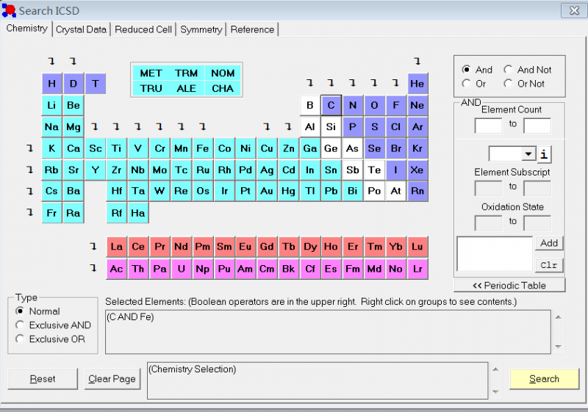The image size is (588, 412).
Task: Choose Normal search type
Action: click(37, 311)
